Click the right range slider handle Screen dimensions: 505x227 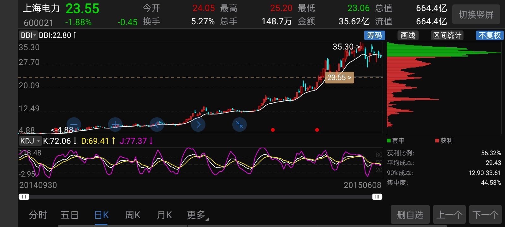tap(377, 197)
